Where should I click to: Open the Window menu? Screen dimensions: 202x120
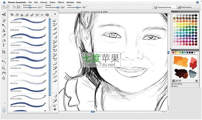click(70, 2)
